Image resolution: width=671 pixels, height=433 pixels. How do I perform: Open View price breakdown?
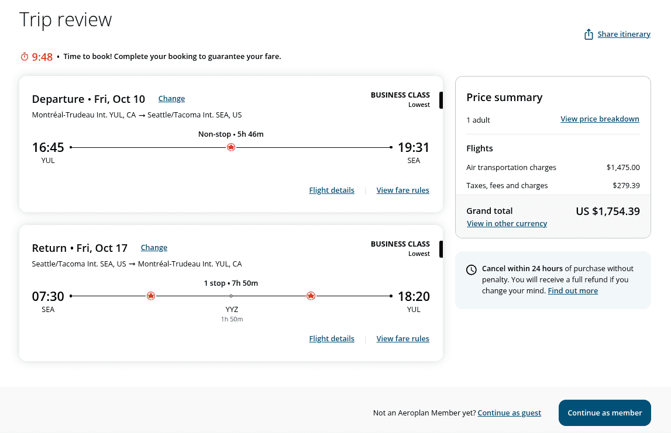pos(600,119)
